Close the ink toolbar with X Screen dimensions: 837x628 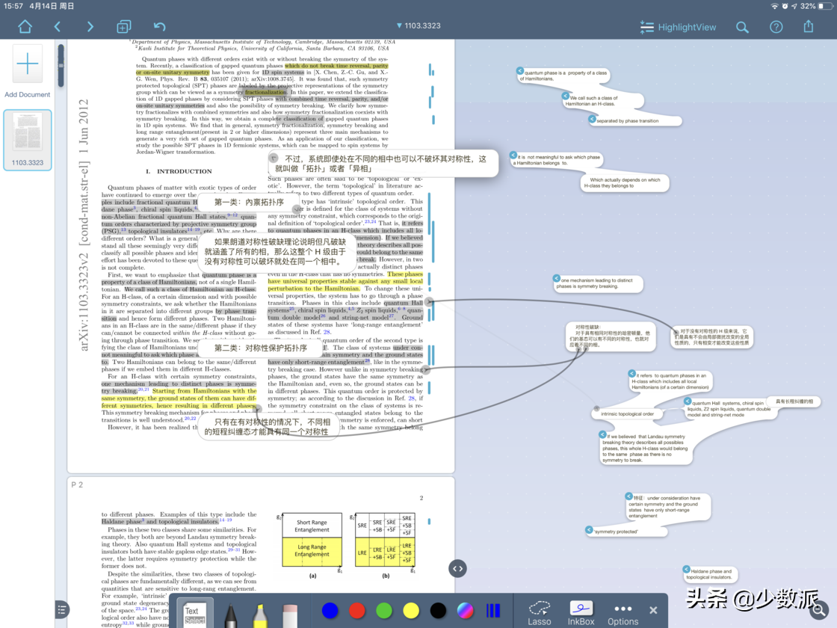653,610
